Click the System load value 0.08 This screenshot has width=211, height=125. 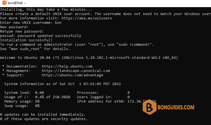40,92
